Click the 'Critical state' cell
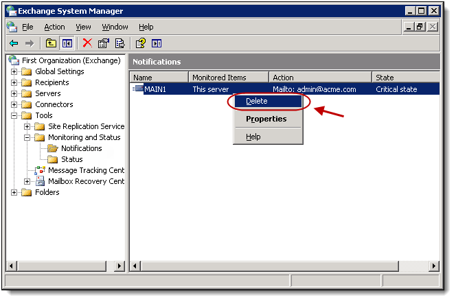 pyautogui.click(x=396, y=89)
